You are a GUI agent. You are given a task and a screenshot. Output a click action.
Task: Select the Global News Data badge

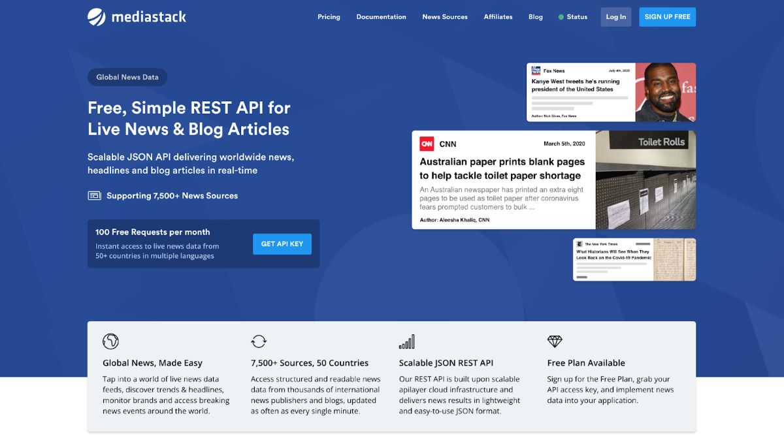click(127, 77)
